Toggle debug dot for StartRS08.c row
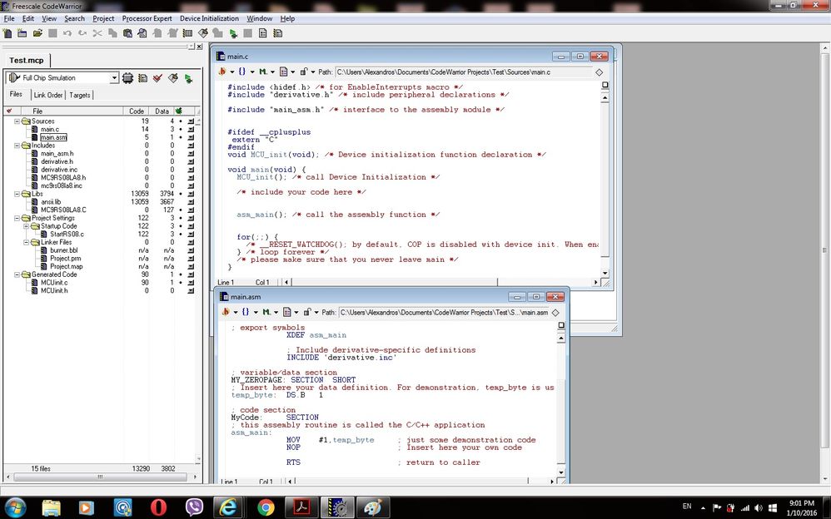The height and width of the screenshot is (519, 831). coord(180,234)
